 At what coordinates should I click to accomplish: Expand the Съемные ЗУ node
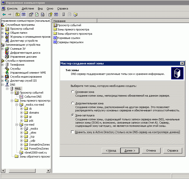[x=3, y=49]
